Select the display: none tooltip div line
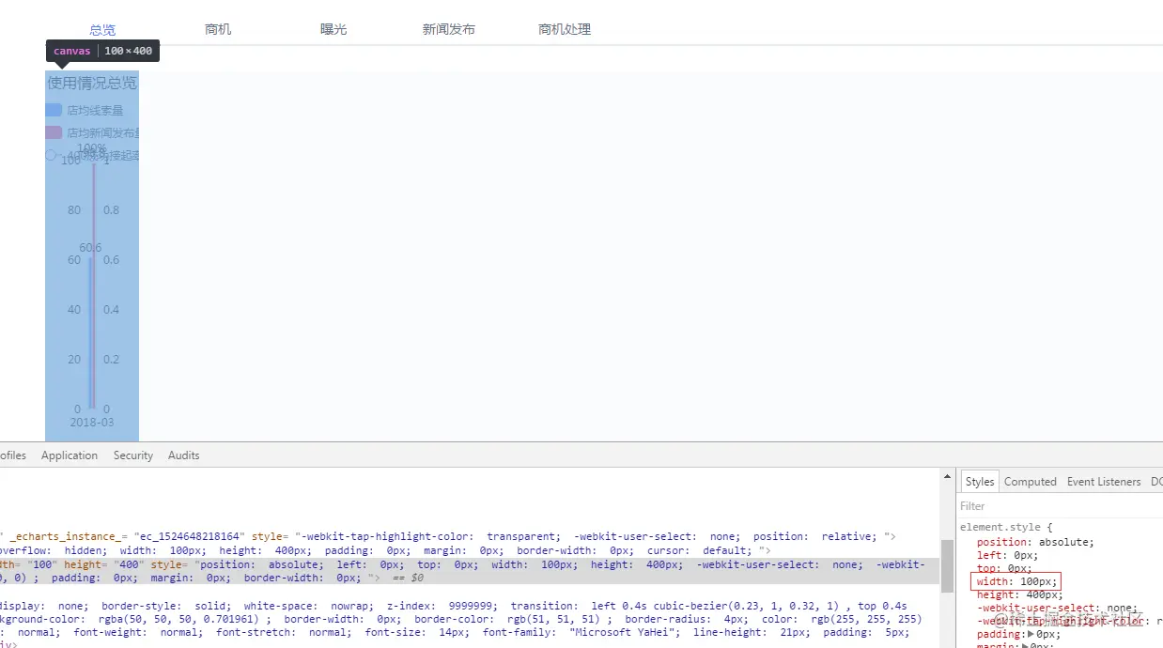The height and width of the screenshot is (648, 1163). [460, 619]
